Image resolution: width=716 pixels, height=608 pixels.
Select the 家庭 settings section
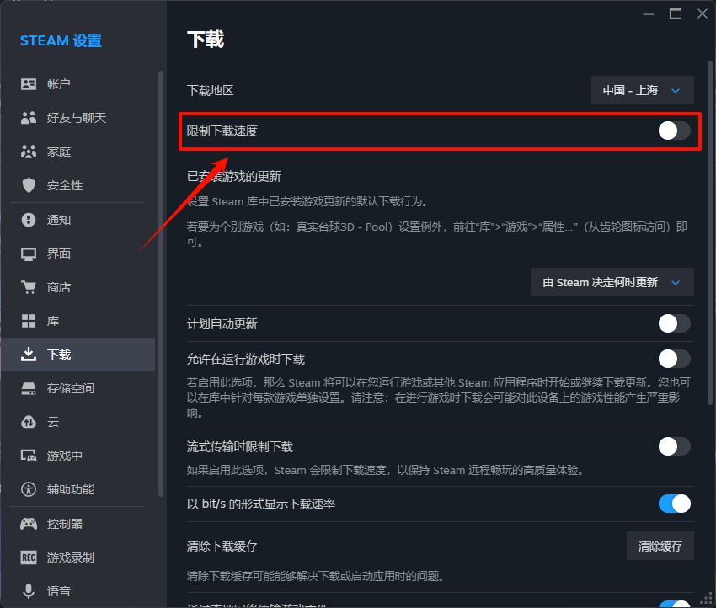point(78,152)
